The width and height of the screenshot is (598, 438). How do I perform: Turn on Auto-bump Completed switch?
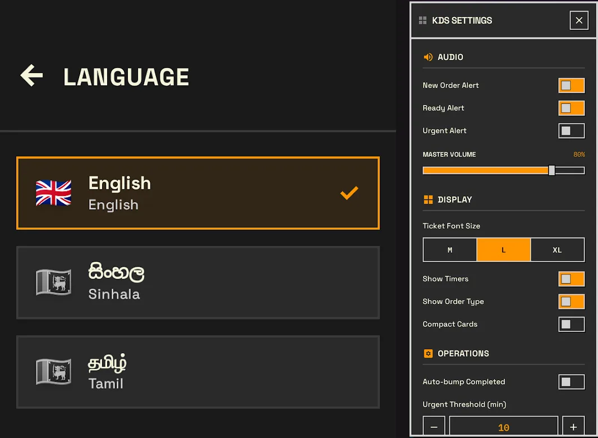[x=571, y=382]
